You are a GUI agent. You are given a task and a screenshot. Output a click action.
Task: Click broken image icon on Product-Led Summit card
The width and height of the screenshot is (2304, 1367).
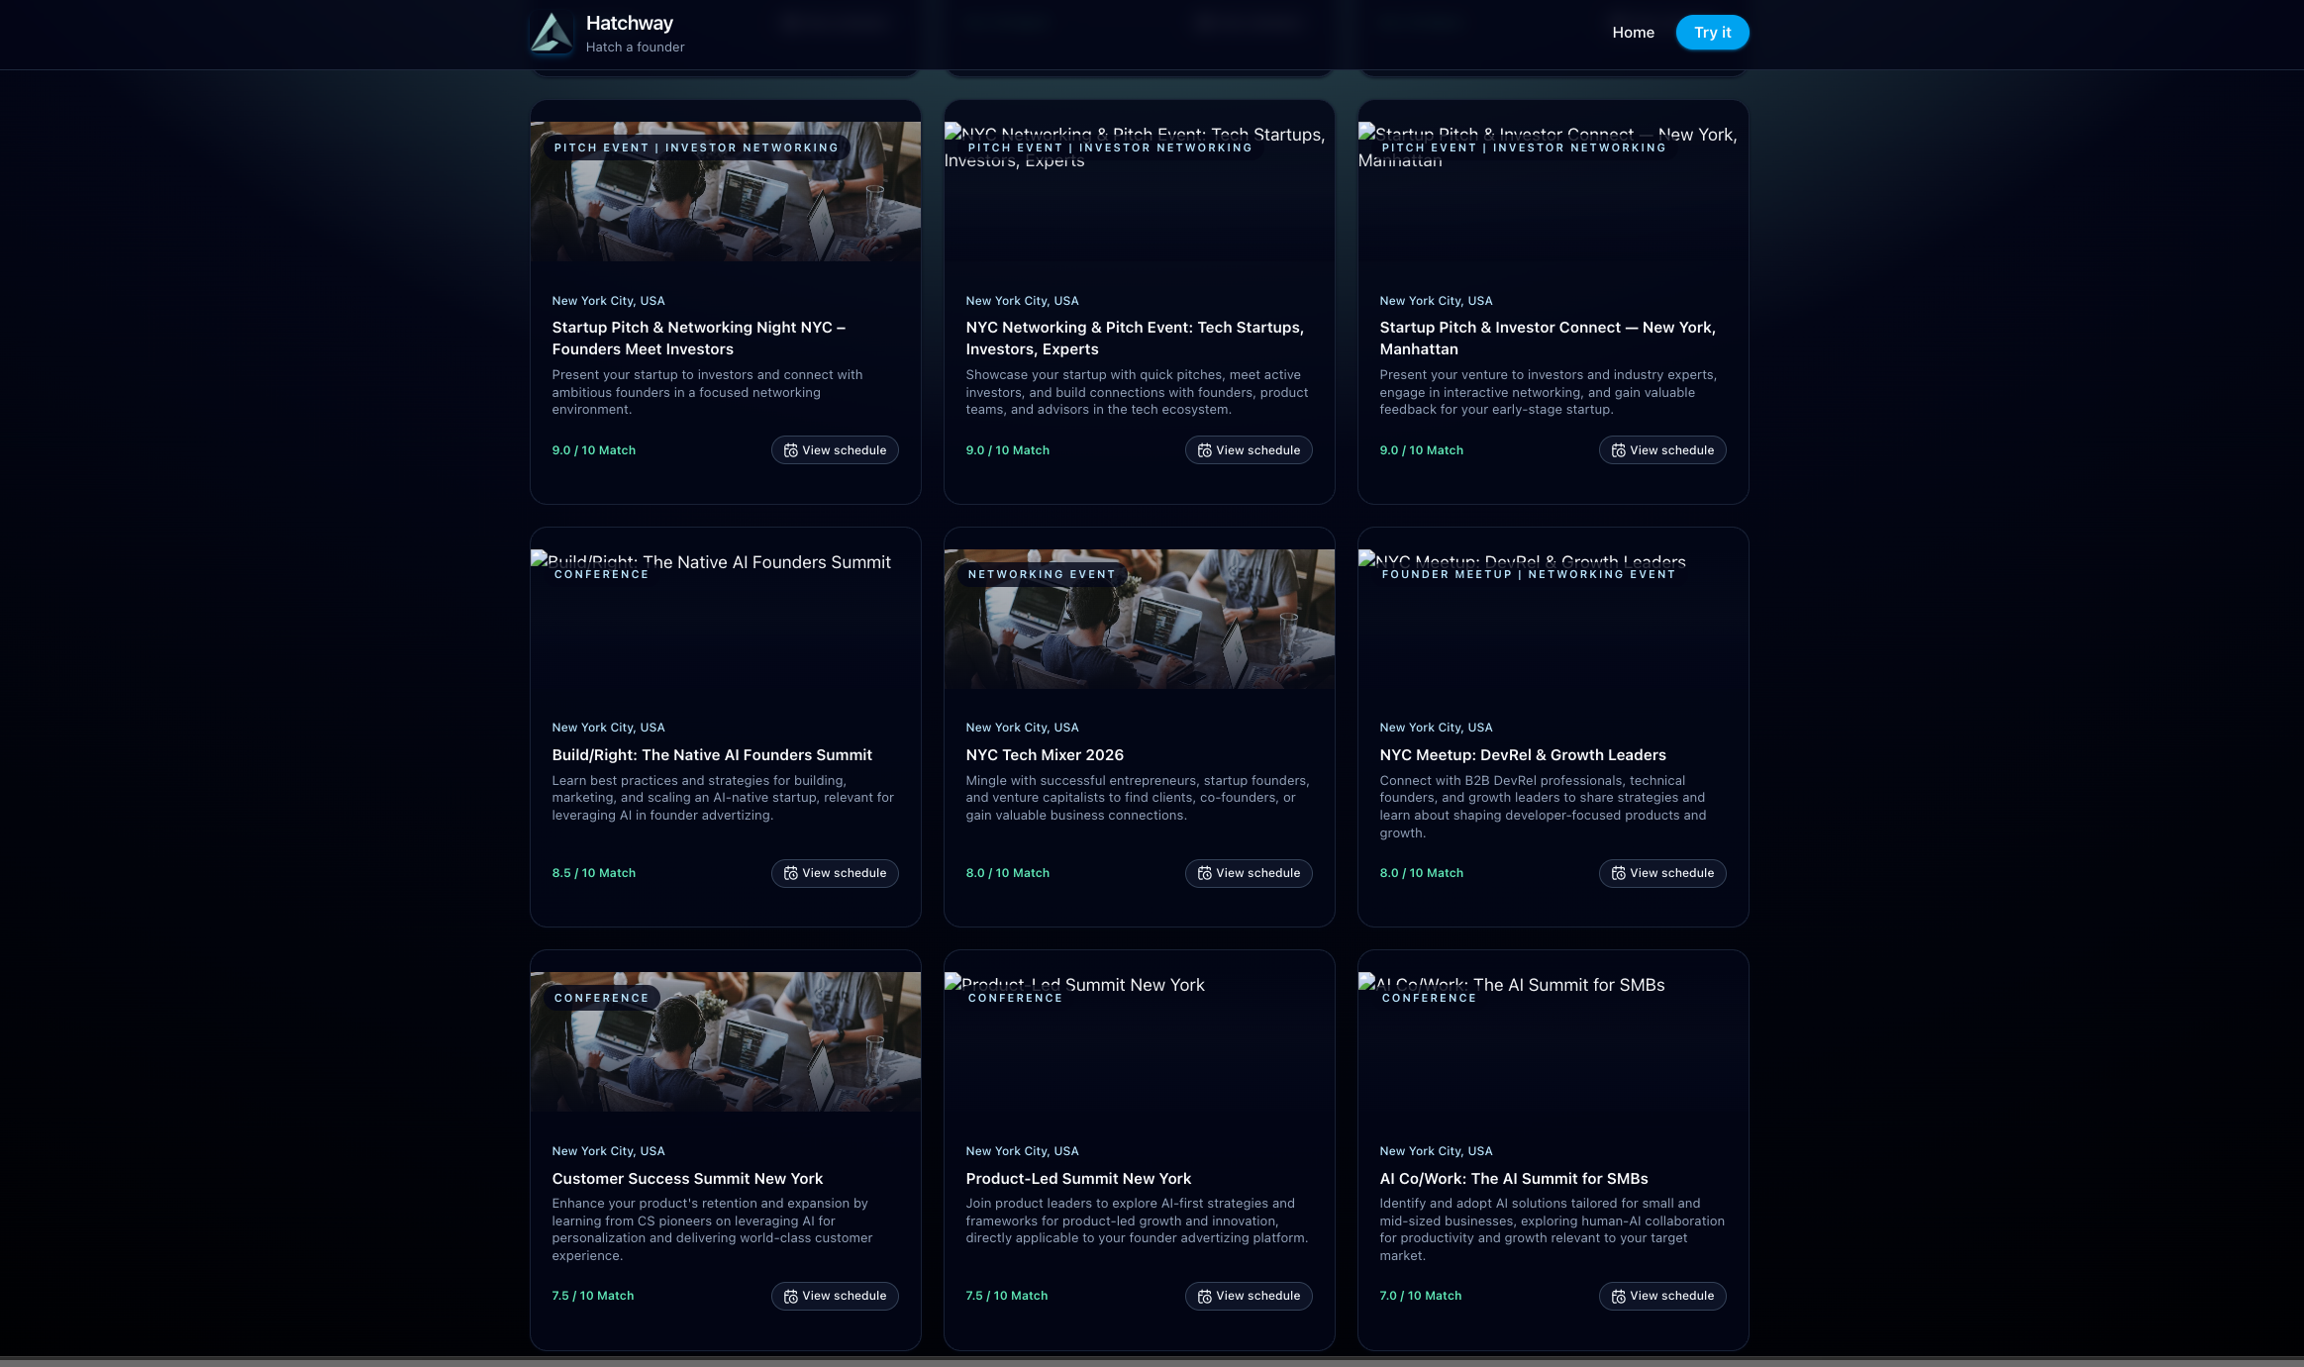[x=953, y=982]
